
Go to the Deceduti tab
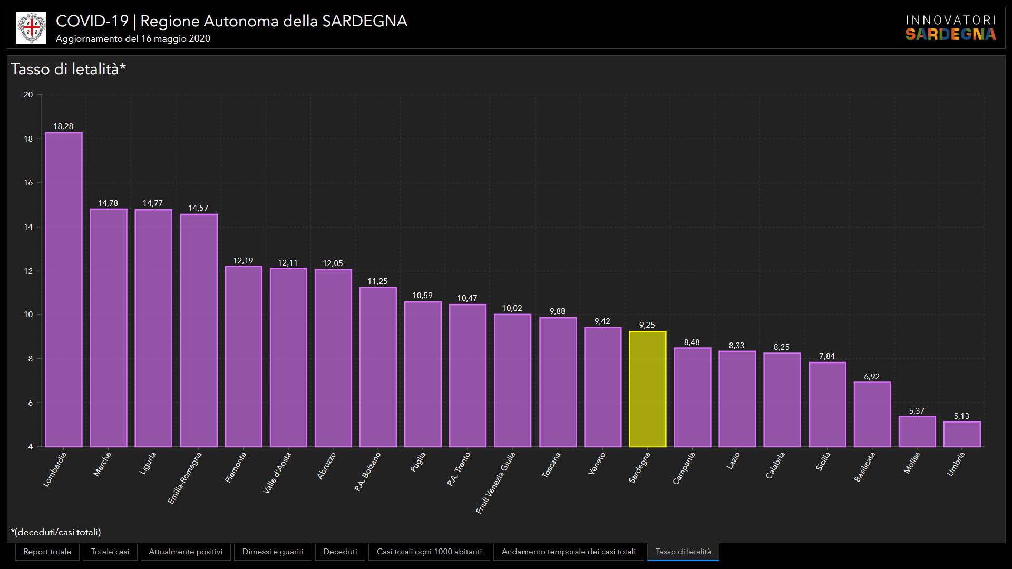point(340,552)
